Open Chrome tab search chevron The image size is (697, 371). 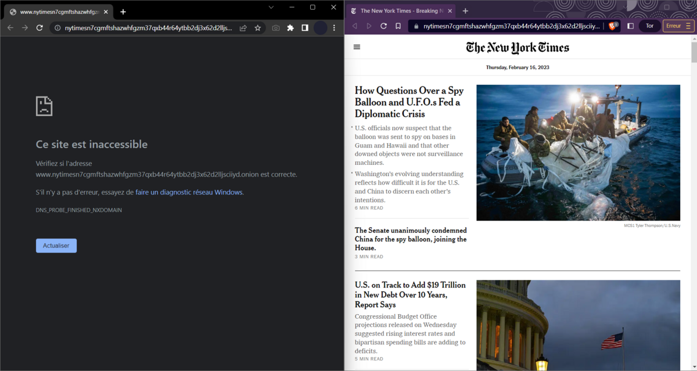click(271, 7)
